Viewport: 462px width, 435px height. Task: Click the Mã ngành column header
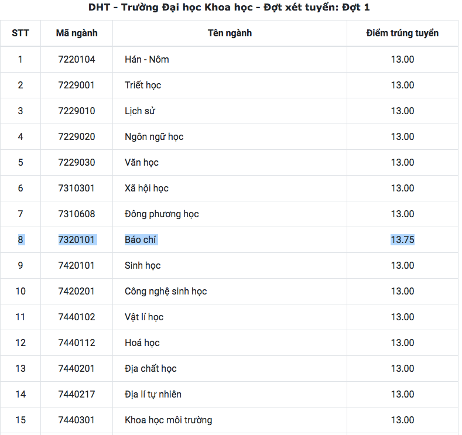77,33
